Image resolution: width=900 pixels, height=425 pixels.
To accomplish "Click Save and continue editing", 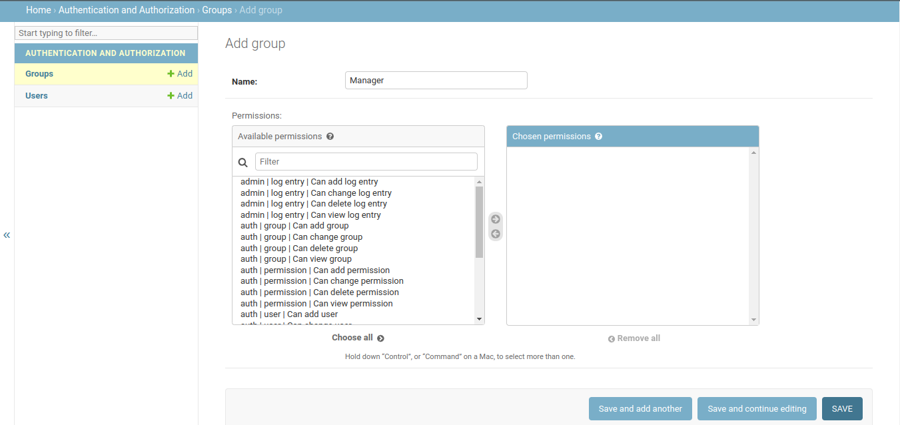I will click(757, 409).
